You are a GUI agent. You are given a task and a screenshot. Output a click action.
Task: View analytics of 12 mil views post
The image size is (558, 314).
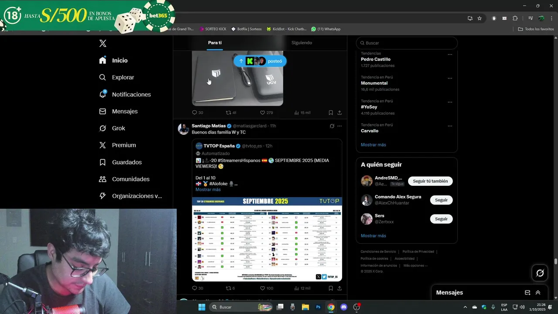pos(302,288)
